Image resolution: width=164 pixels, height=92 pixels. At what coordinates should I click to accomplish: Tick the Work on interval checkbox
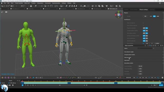pos(143,23)
